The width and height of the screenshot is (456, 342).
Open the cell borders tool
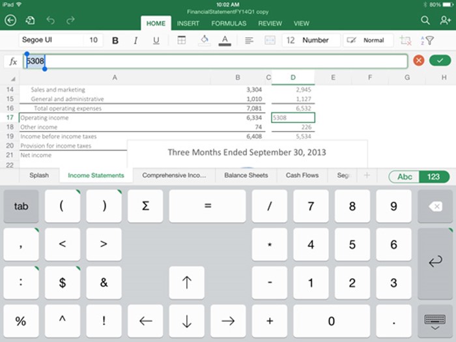pos(182,40)
